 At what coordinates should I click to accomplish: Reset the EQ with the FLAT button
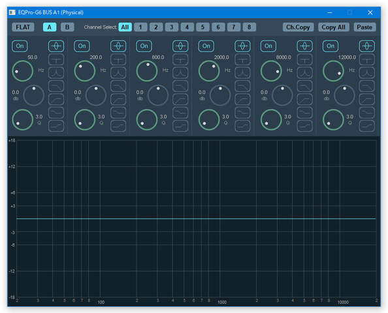pyautogui.click(x=23, y=27)
